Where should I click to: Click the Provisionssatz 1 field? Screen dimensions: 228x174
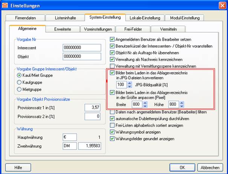click(92, 108)
